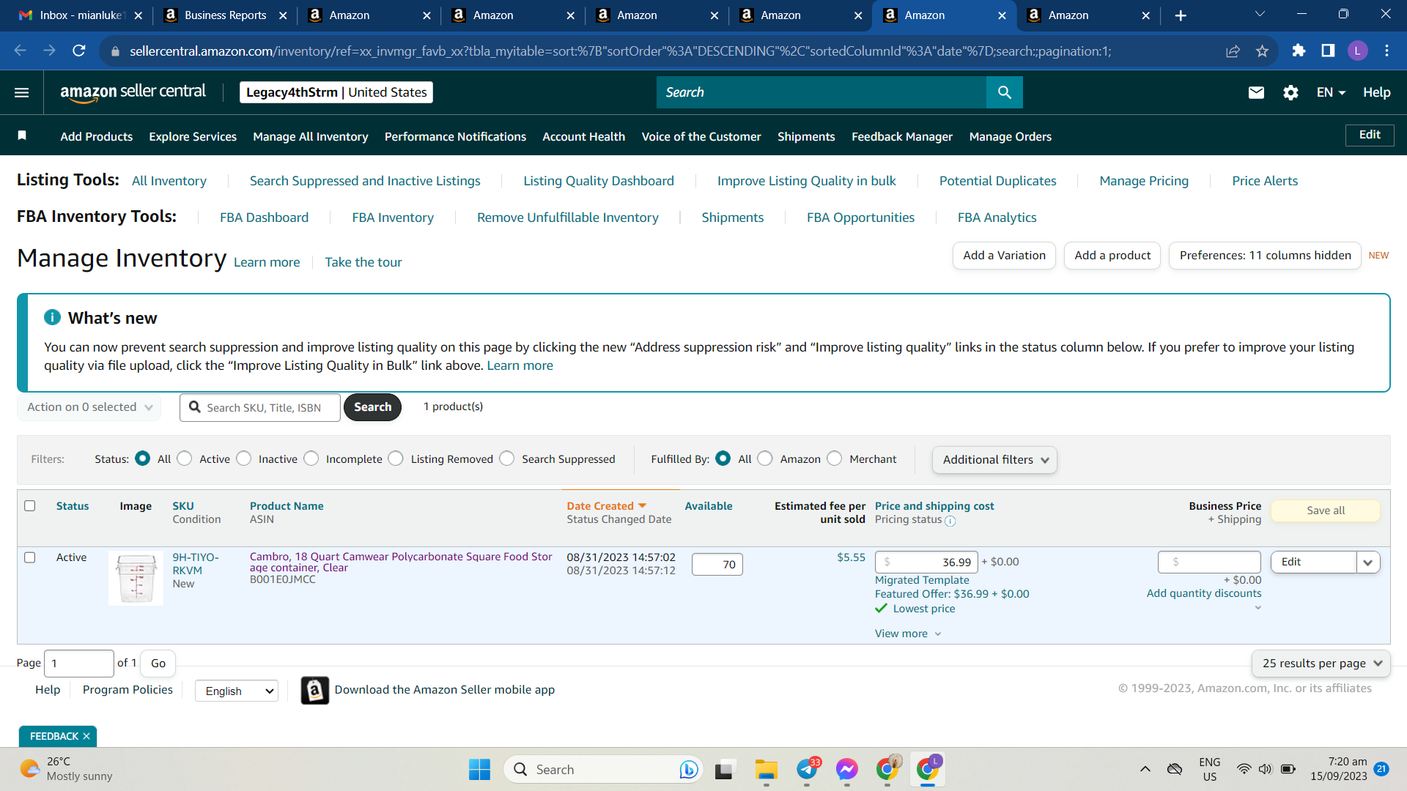The height and width of the screenshot is (791, 1407).
Task: Select the Search Suppressed status radio button
Action: click(x=507, y=458)
